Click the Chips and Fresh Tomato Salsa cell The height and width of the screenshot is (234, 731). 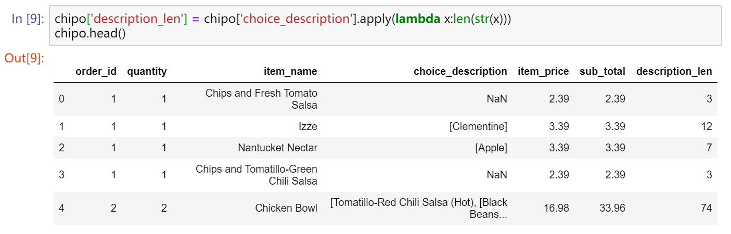[261, 99]
